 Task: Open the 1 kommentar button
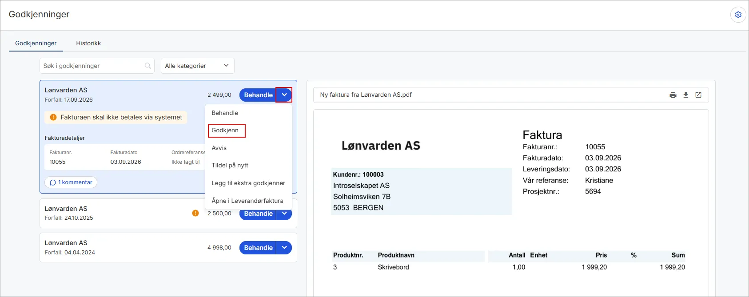71,182
